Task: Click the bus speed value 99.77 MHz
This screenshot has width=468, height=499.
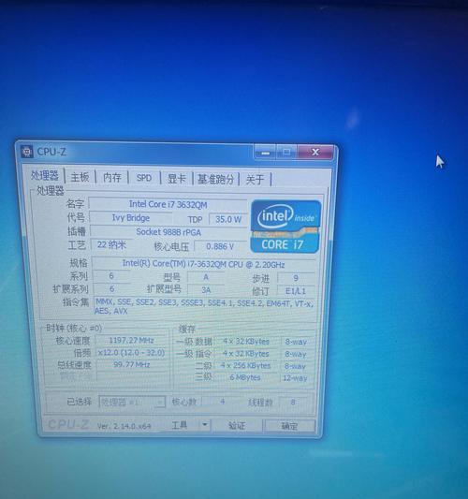Action: tap(132, 365)
